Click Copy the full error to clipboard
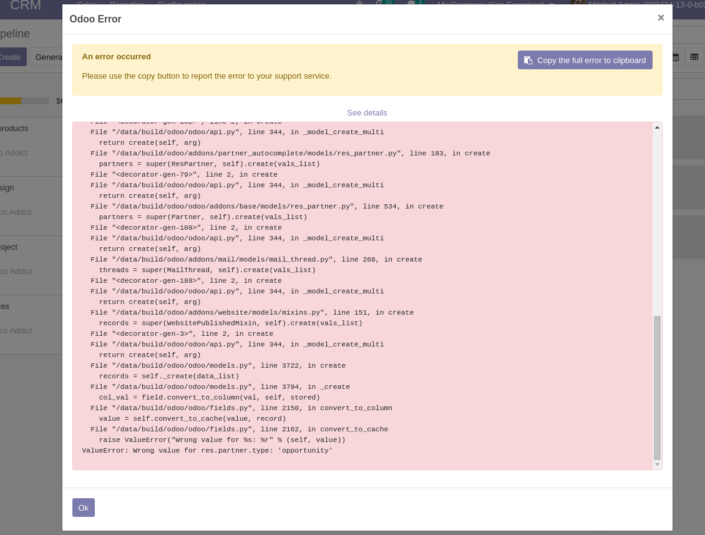The image size is (705, 535). click(585, 60)
